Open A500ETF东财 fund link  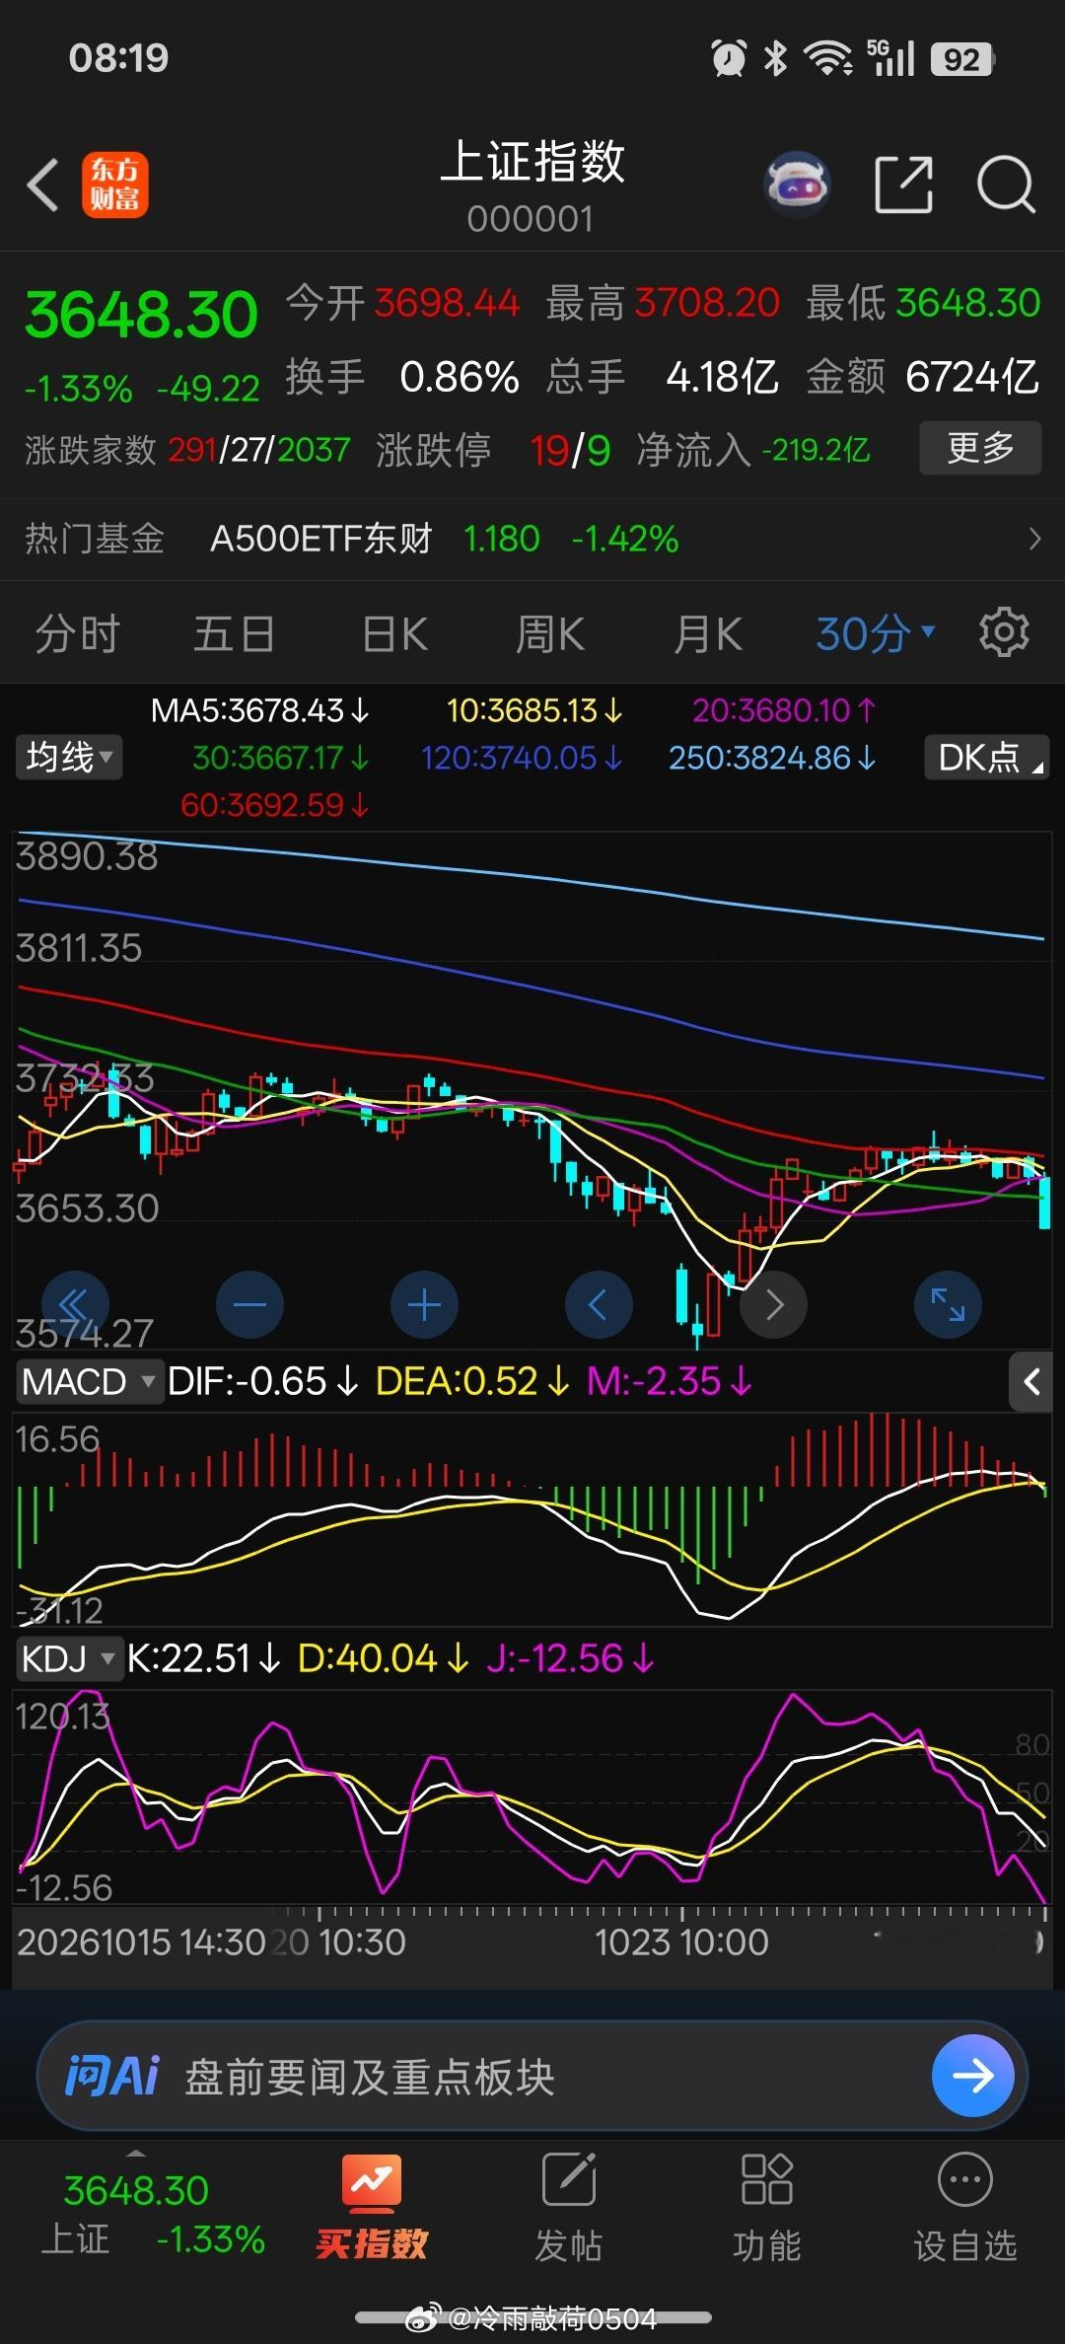(x=321, y=539)
